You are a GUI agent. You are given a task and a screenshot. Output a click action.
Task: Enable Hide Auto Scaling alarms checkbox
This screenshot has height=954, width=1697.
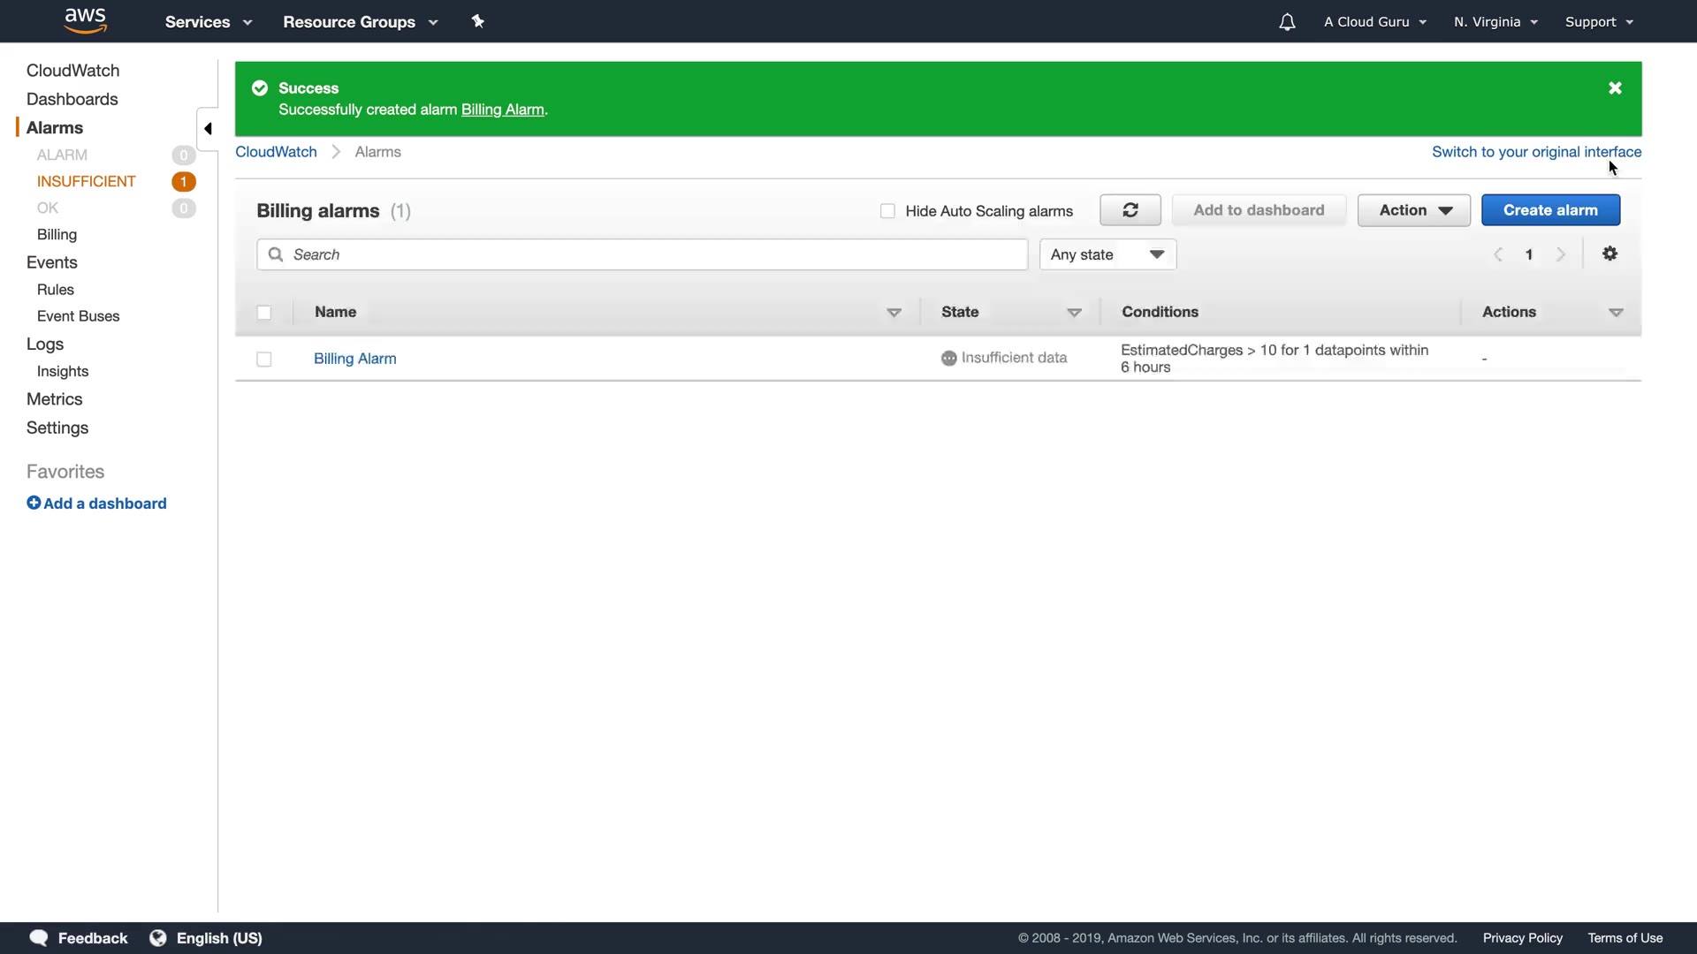[887, 211]
